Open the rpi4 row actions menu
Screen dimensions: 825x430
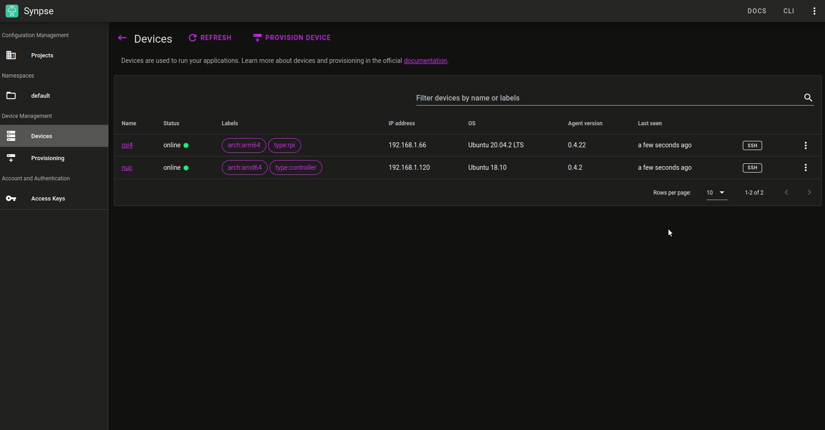(x=805, y=145)
